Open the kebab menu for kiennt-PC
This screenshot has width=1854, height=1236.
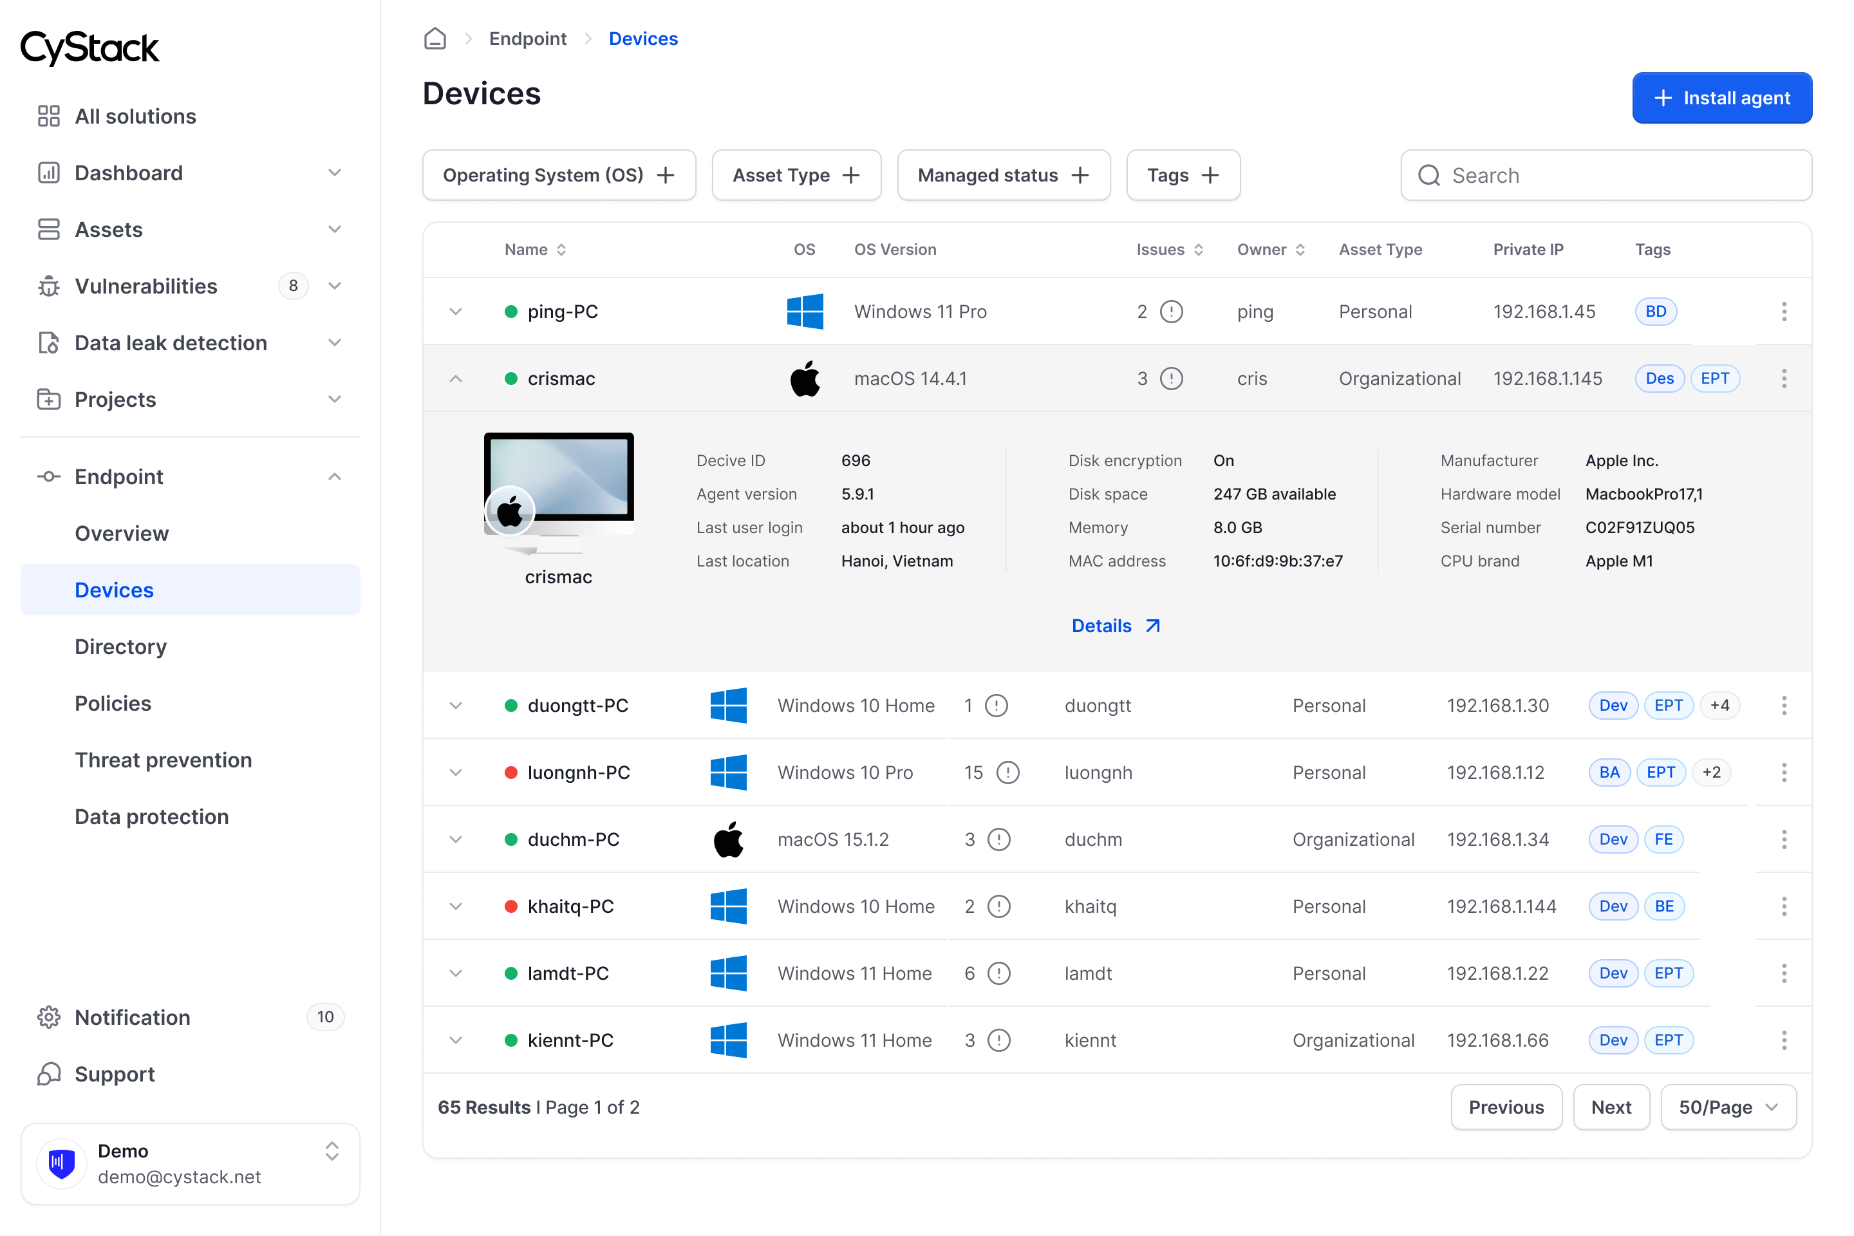coord(1784,1040)
